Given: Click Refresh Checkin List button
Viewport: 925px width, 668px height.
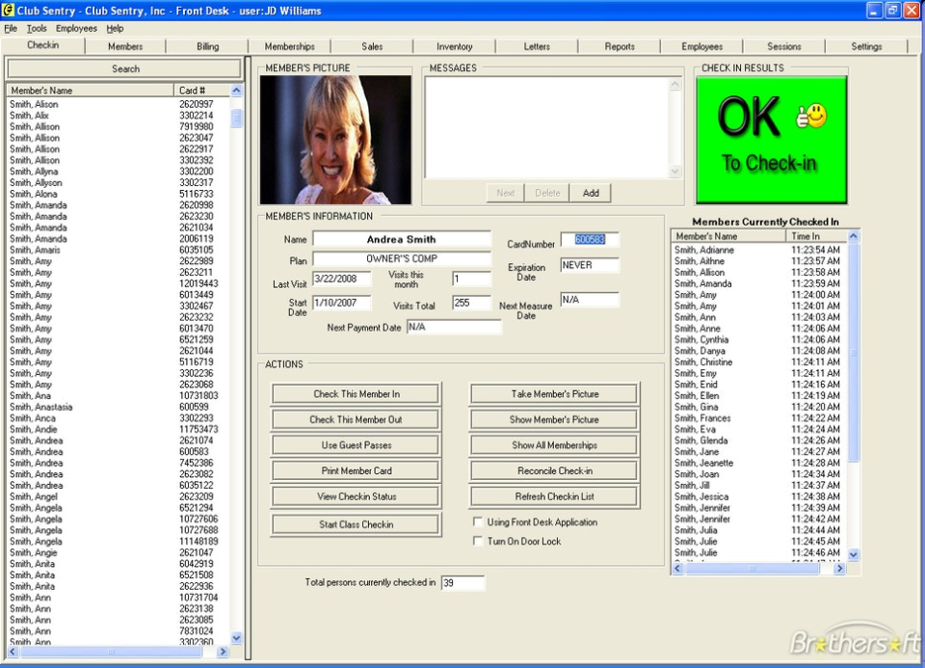Looking at the screenshot, I should pyautogui.click(x=555, y=496).
